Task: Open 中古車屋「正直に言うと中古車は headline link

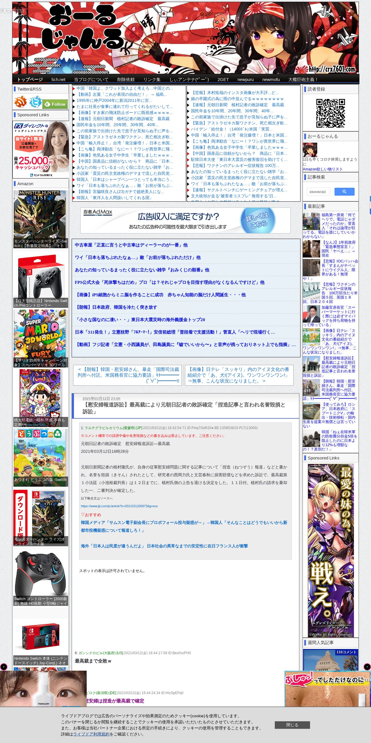Action: [x=131, y=245]
